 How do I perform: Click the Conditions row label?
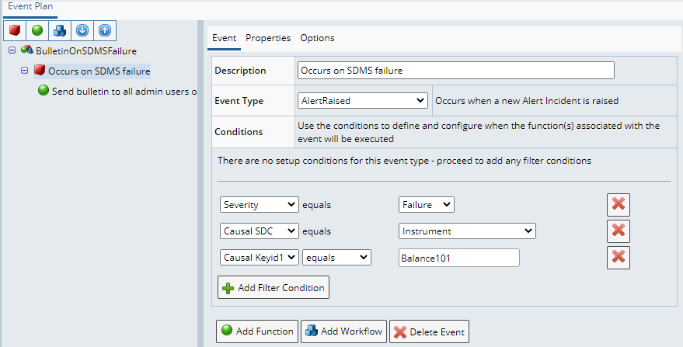[x=239, y=131]
